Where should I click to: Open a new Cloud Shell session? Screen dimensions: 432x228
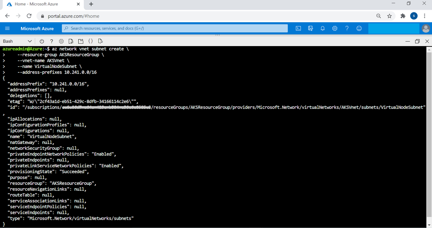81,41
